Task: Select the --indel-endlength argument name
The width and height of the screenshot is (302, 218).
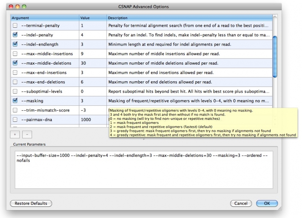Action: [x=40, y=44]
